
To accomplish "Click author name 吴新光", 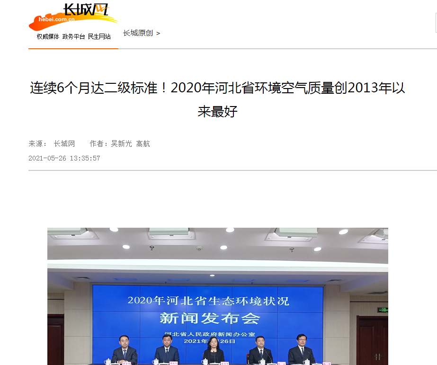I will 121,144.
